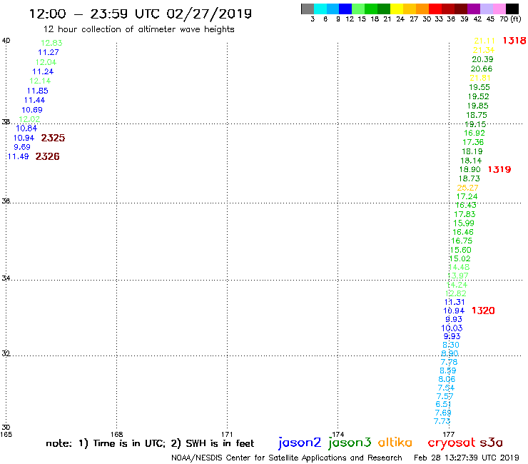Click the wave height value '12.82'
The image size is (528, 464).
tap(456, 293)
